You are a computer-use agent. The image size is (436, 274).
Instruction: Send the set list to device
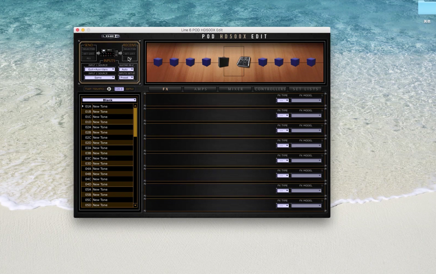(89, 54)
